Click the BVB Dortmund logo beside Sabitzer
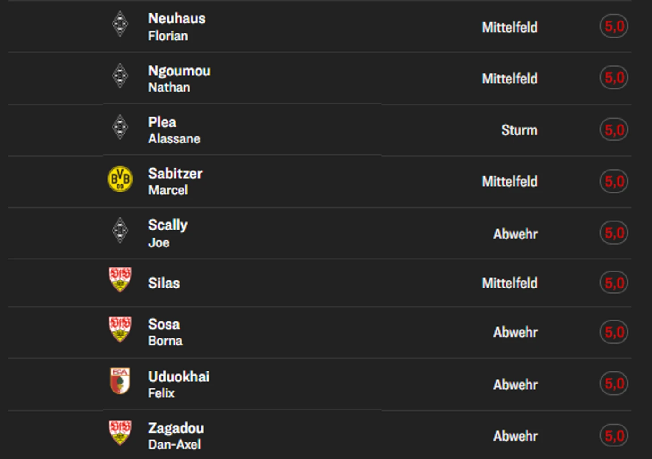 coord(120,179)
